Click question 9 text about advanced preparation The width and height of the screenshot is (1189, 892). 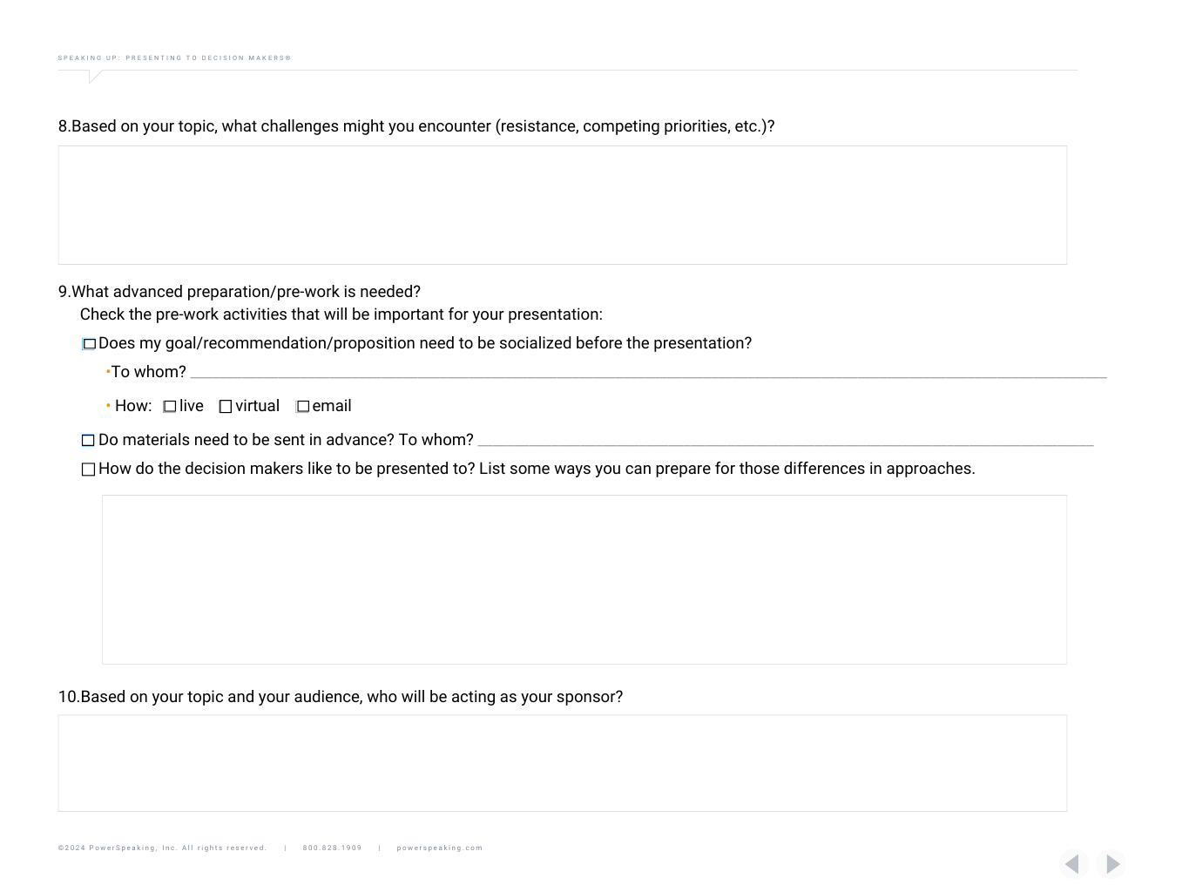[240, 292]
